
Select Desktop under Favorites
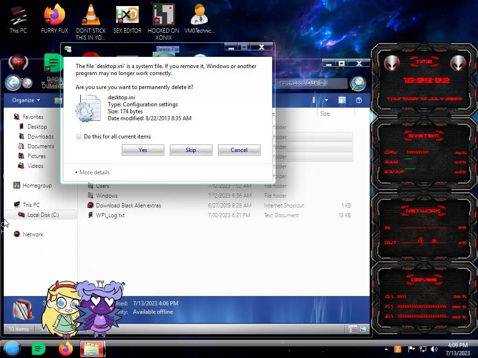[37, 127]
